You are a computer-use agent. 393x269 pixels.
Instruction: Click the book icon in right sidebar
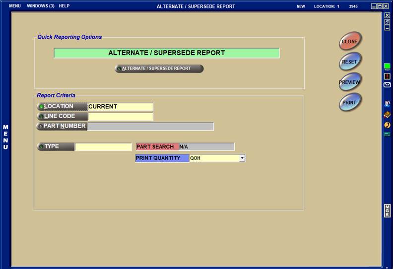point(388,114)
